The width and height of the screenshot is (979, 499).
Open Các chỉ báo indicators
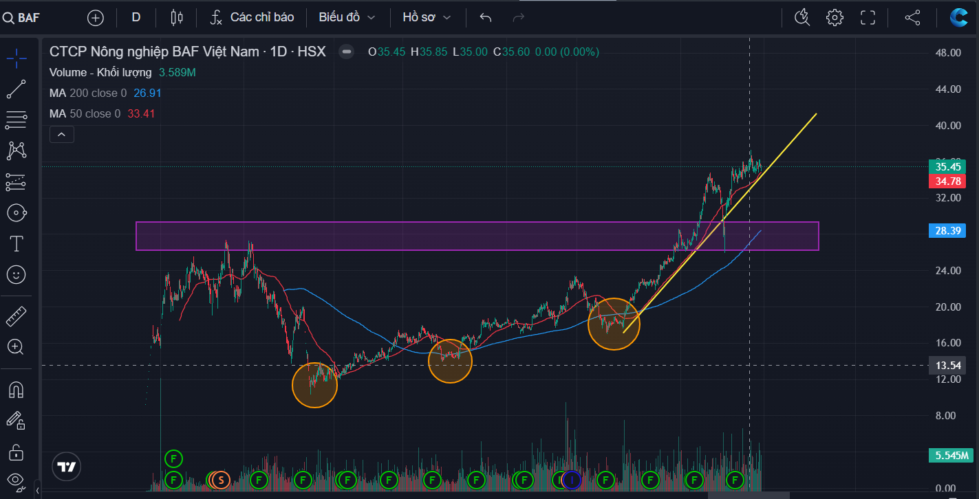(253, 17)
